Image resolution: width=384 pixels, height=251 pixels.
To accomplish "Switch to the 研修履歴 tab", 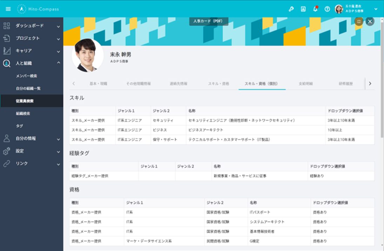I will 345,84.
